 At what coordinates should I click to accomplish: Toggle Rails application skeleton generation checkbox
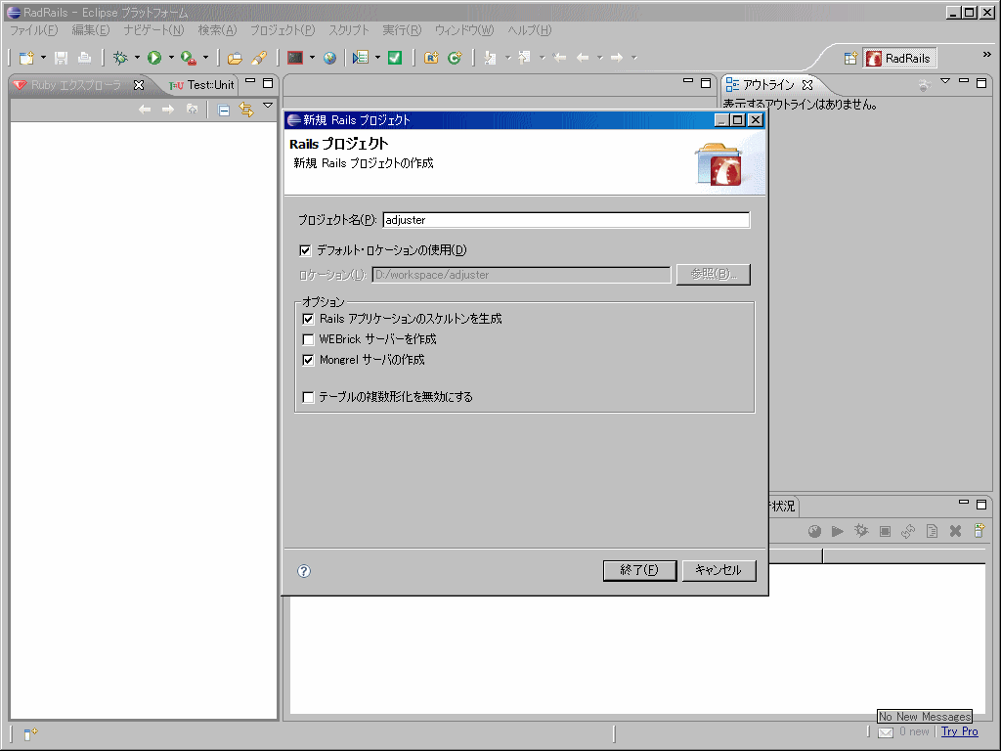[308, 319]
